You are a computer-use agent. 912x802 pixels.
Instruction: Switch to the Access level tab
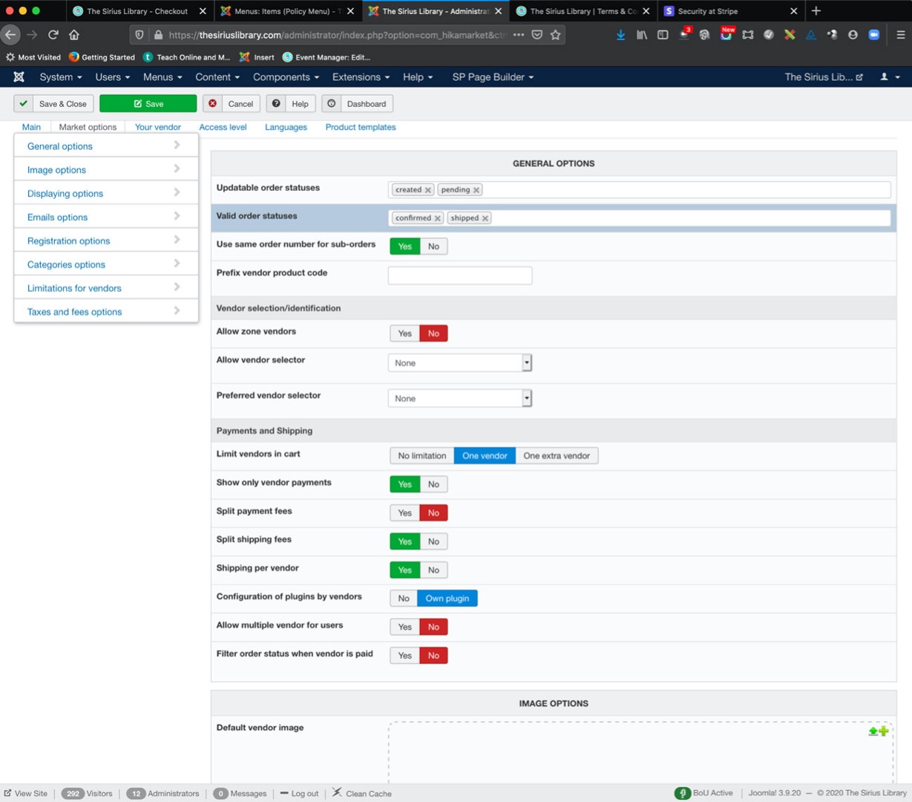coord(223,128)
